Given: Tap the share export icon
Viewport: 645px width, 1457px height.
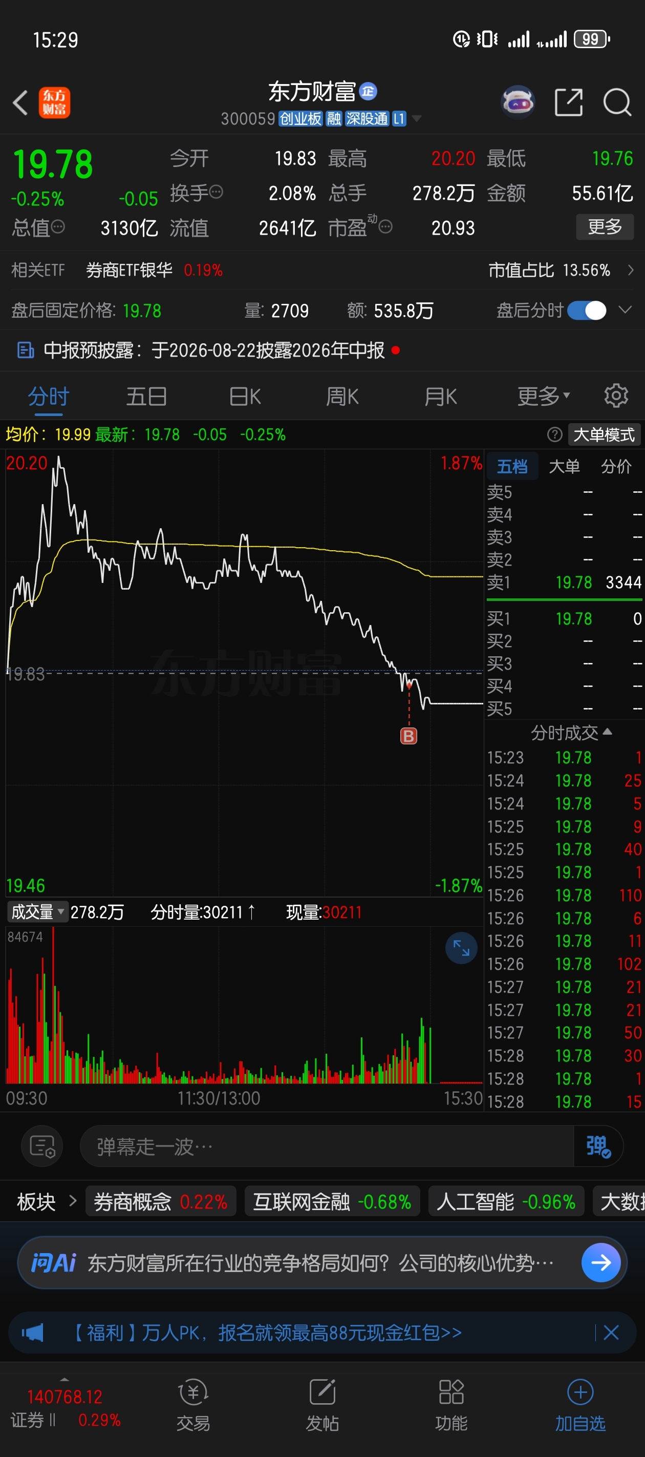Looking at the screenshot, I should pyautogui.click(x=568, y=102).
